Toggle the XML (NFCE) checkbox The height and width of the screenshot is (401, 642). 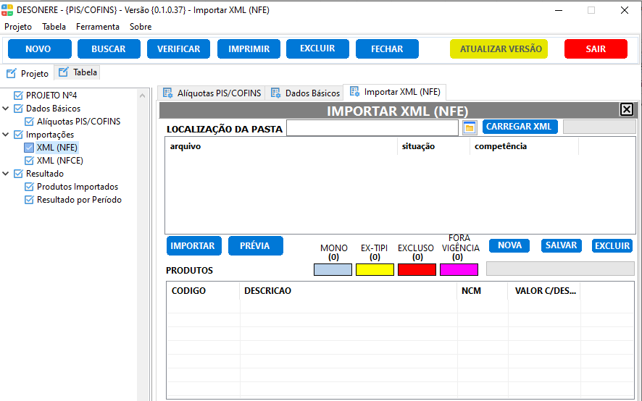[x=29, y=161]
